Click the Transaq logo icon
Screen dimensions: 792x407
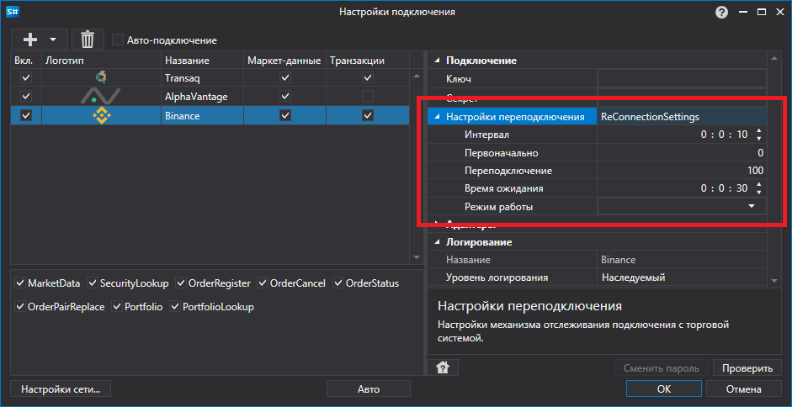[102, 77]
